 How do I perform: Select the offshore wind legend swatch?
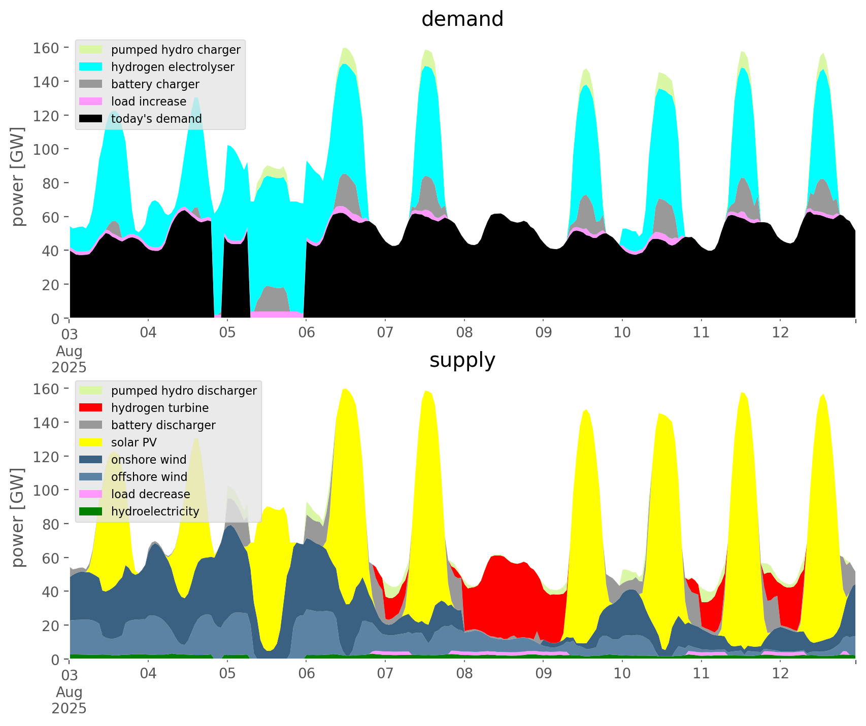coord(91,477)
